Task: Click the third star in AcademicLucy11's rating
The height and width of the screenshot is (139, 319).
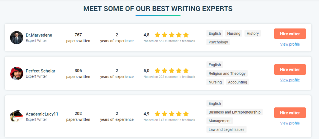Action: (172, 114)
